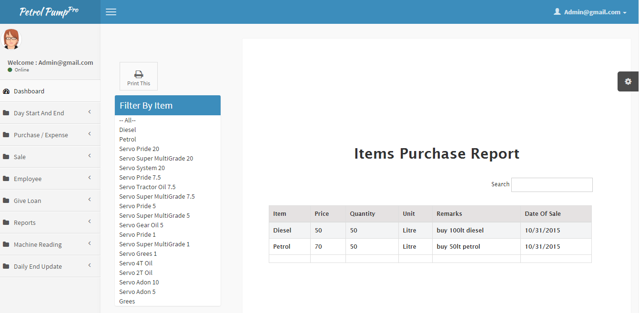Filter the report by Petrol item
The width and height of the screenshot is (639, 313).
coord(128,139)
